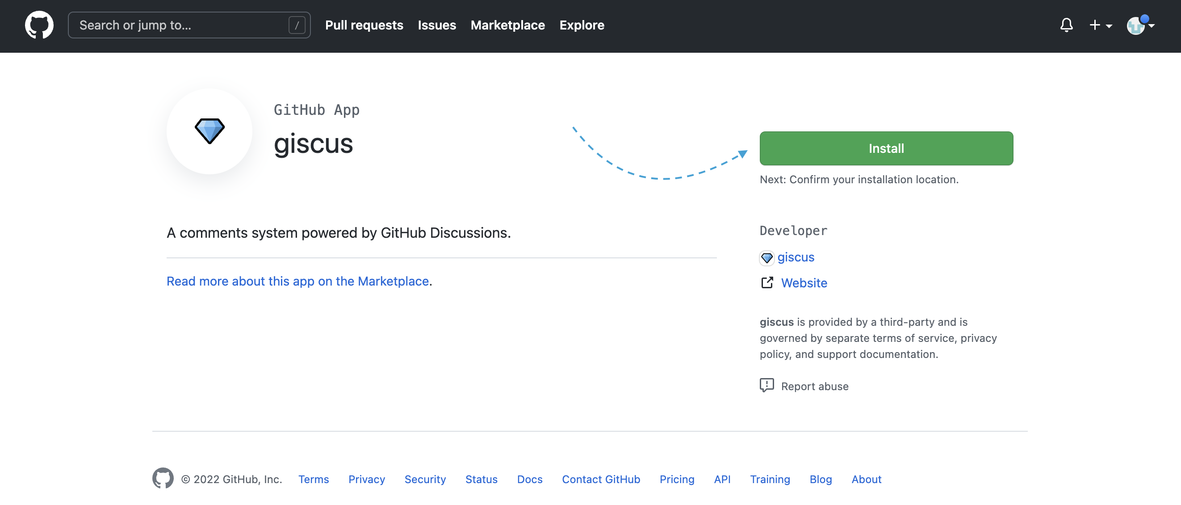1181x505 pixels.
Task: Open Docs in the footer
Action: [529, 479]
